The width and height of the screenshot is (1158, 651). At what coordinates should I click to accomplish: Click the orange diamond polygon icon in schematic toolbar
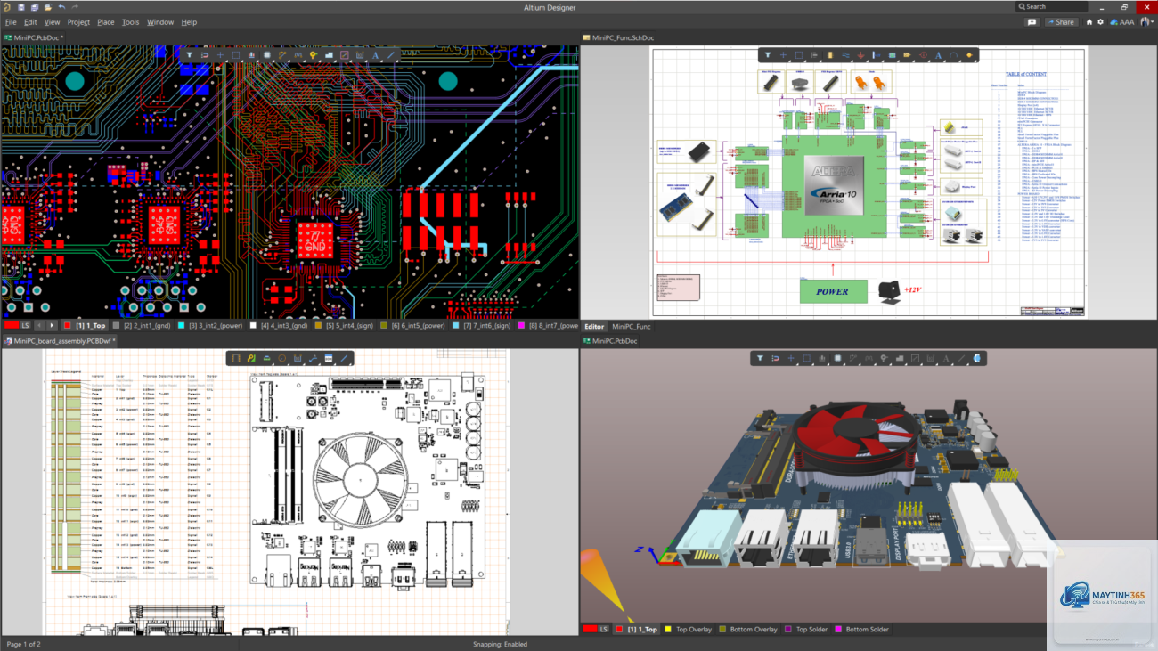pos(969,55)
